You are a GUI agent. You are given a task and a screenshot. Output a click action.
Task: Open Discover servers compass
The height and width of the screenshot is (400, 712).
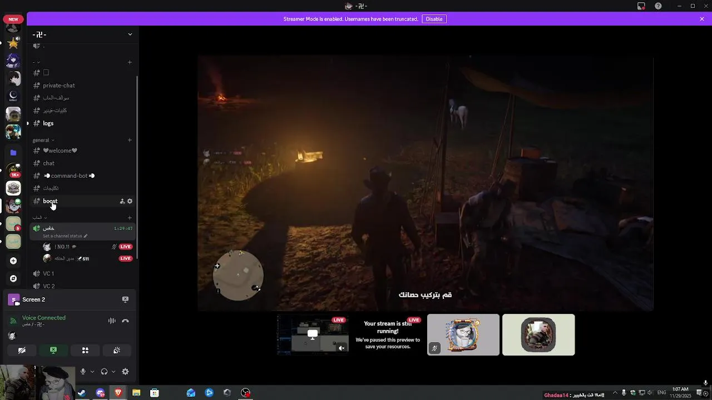[x=13, y=278]
